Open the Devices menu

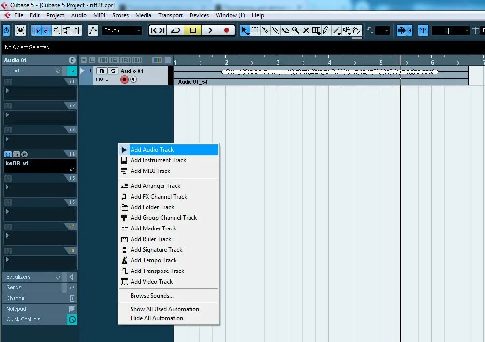[199, 15]
